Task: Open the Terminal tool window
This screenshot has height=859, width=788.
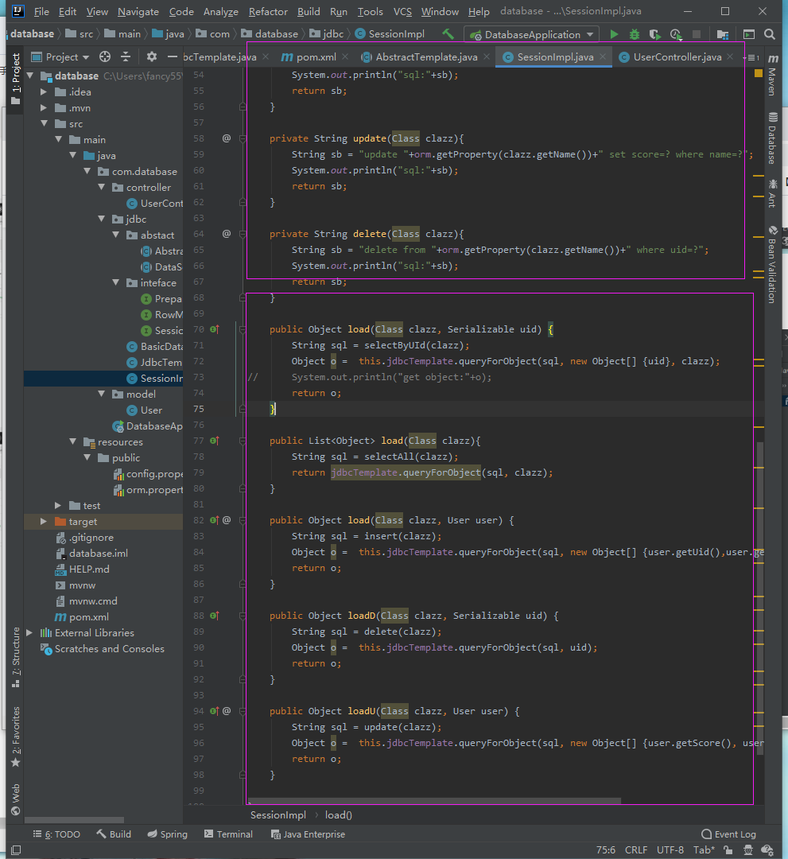Action: coord(228,834)
